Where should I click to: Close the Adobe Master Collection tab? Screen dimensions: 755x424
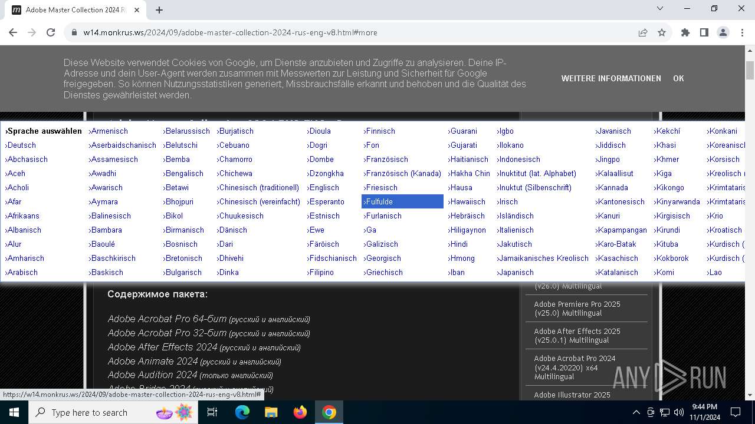[137, 9]
